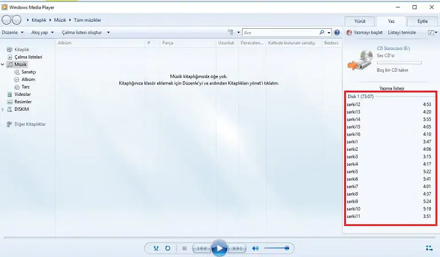Switch to the Eşitle tab

click(422, 21)
